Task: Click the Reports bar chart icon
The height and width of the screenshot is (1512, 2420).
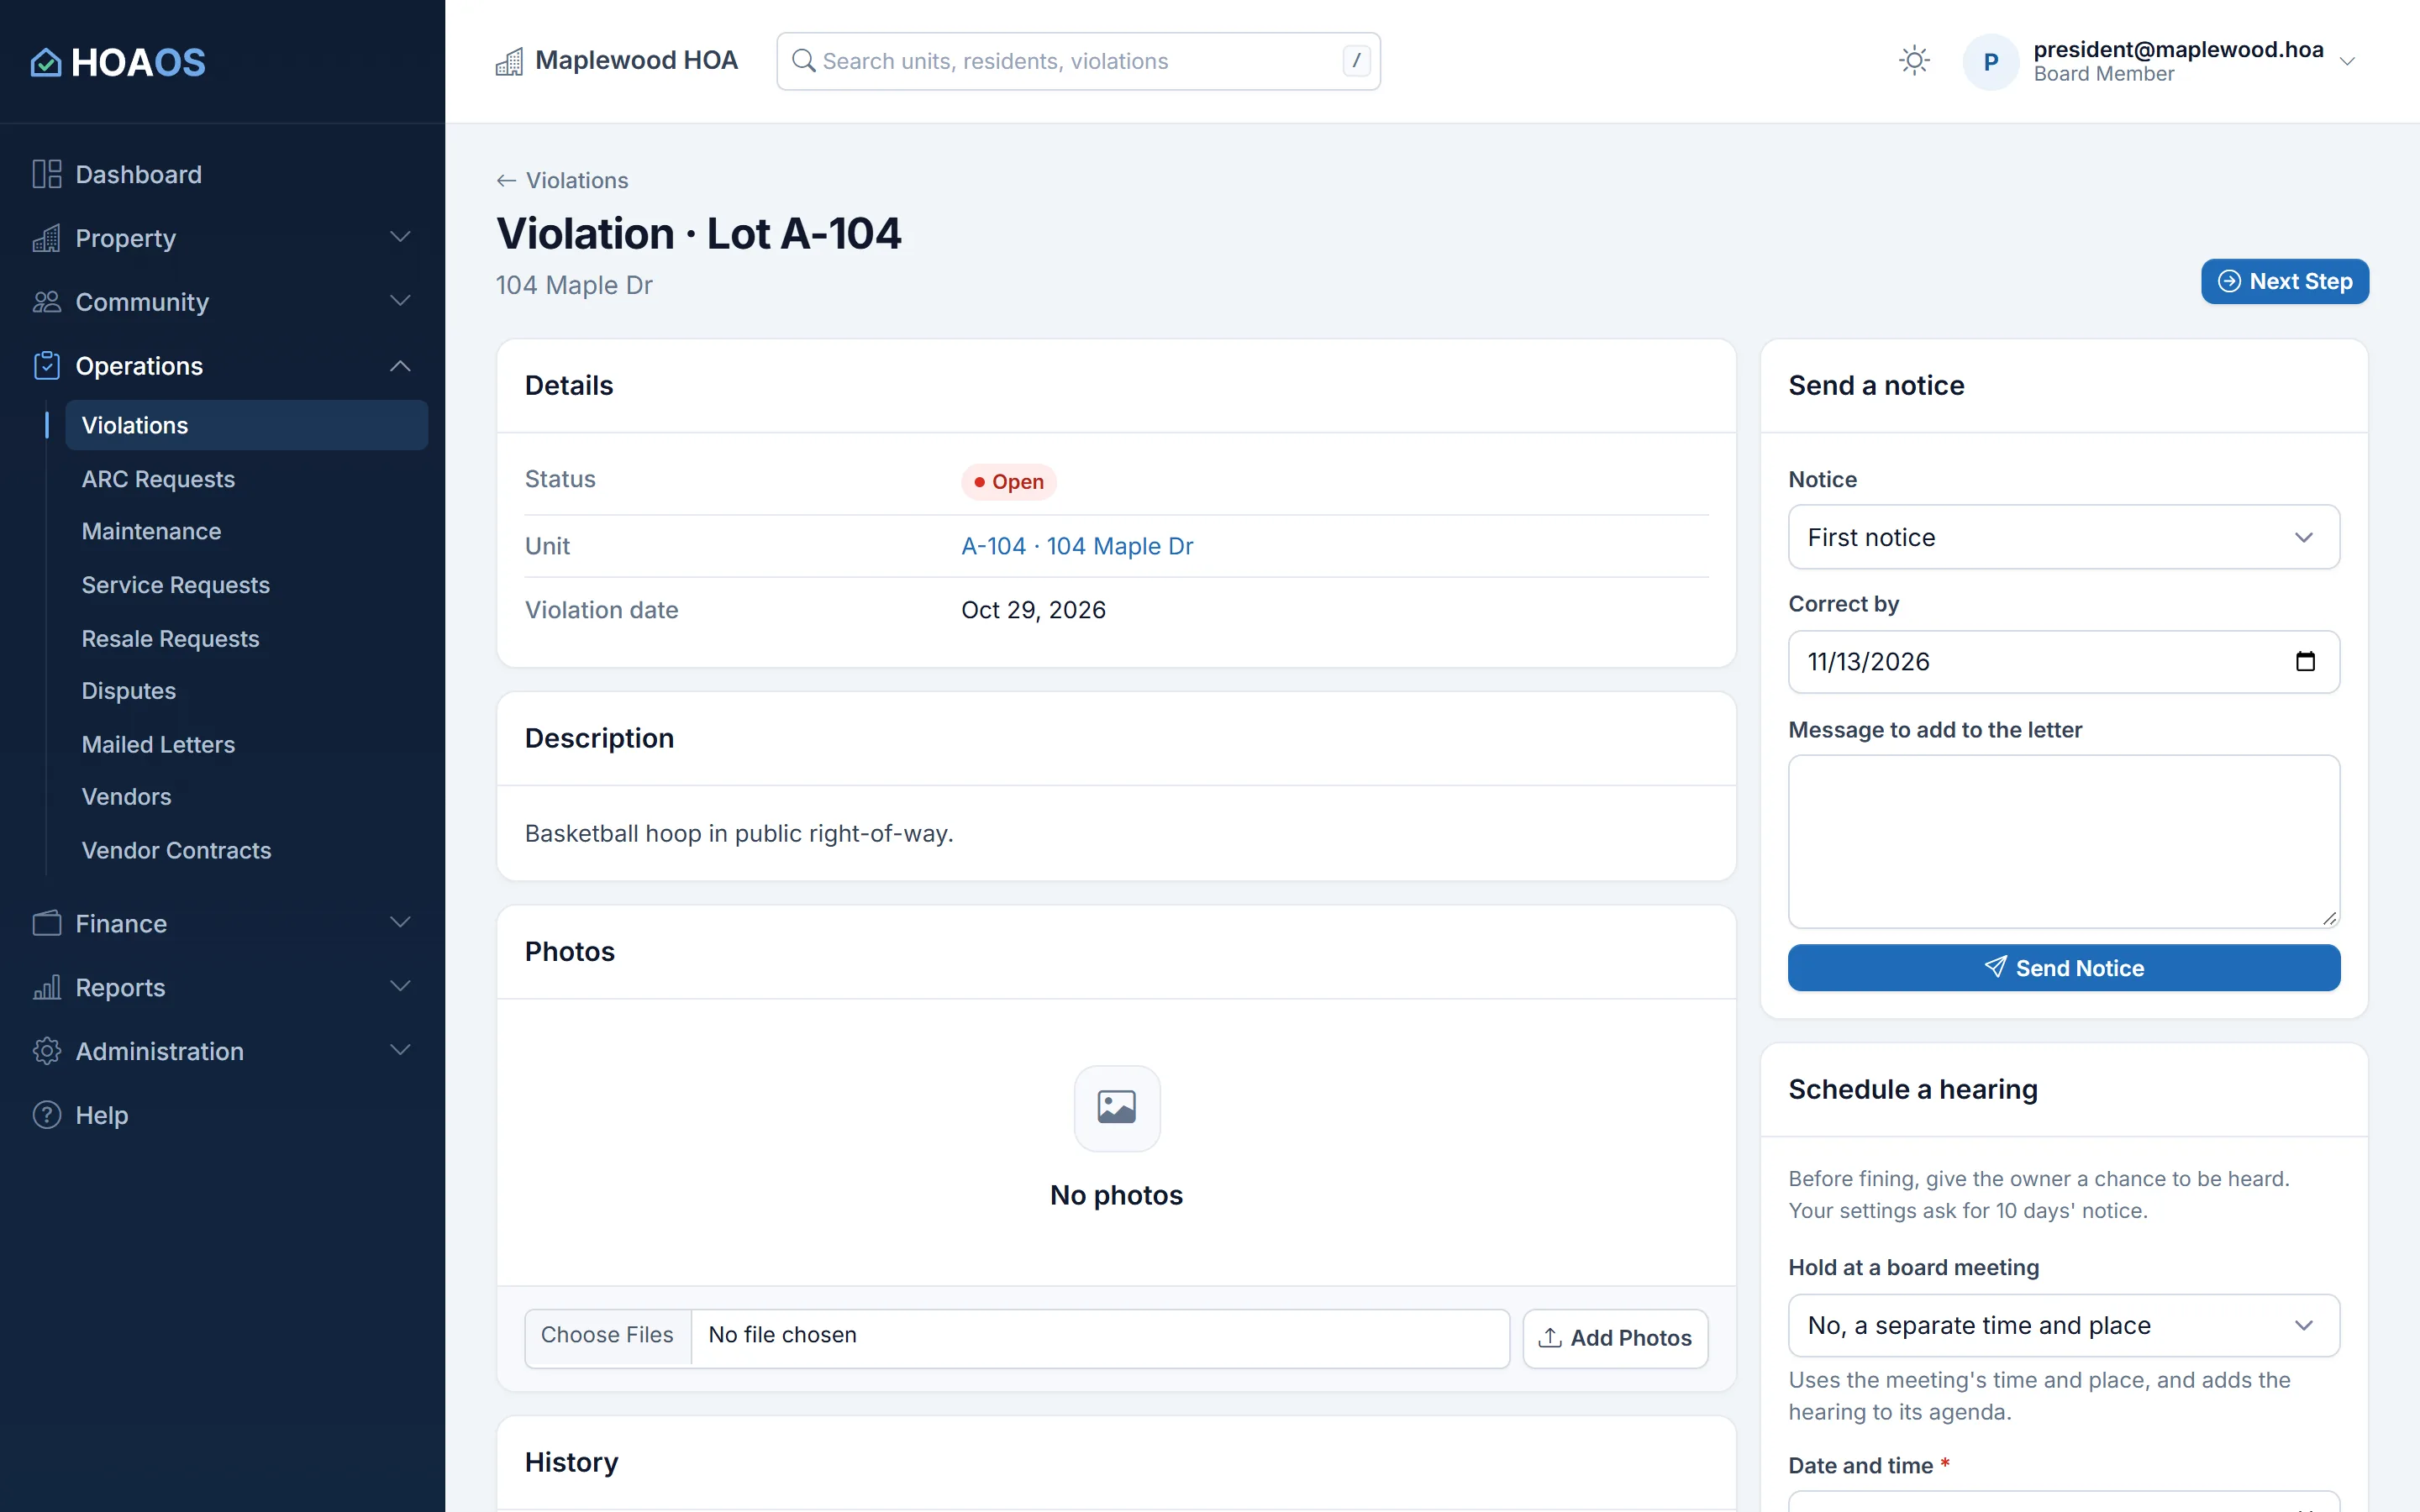Action: pyautogui.click(x=46, y=987)
